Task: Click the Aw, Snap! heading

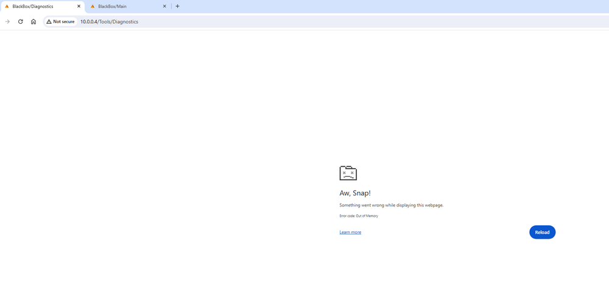Action: click(355, 193)
